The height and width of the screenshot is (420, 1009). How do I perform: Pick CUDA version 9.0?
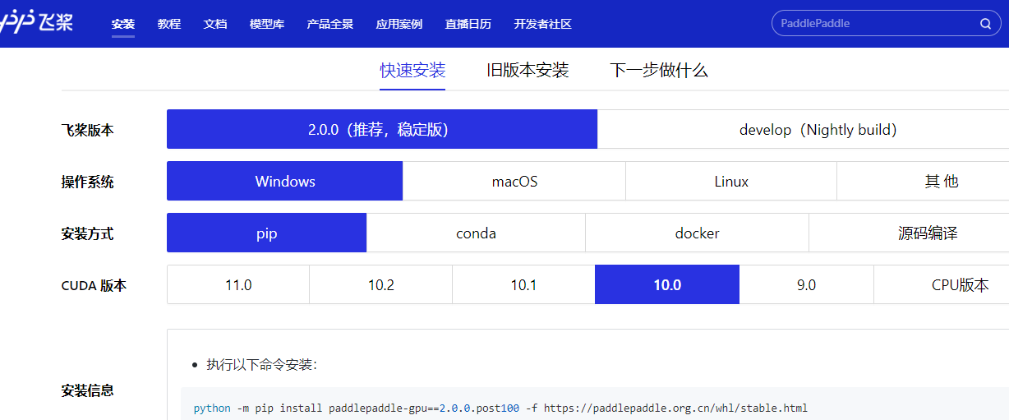pos(807,284)
